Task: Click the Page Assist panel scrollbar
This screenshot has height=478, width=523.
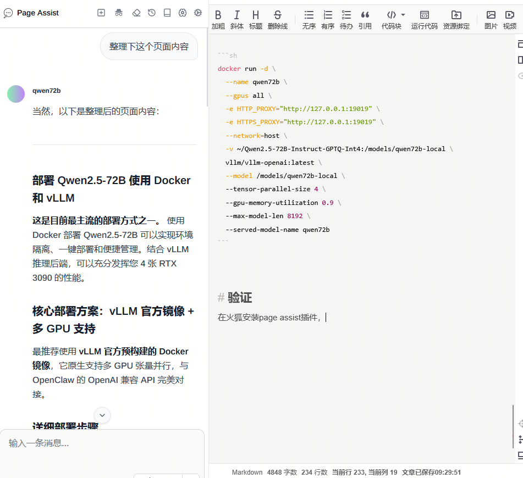Action: 207,67
